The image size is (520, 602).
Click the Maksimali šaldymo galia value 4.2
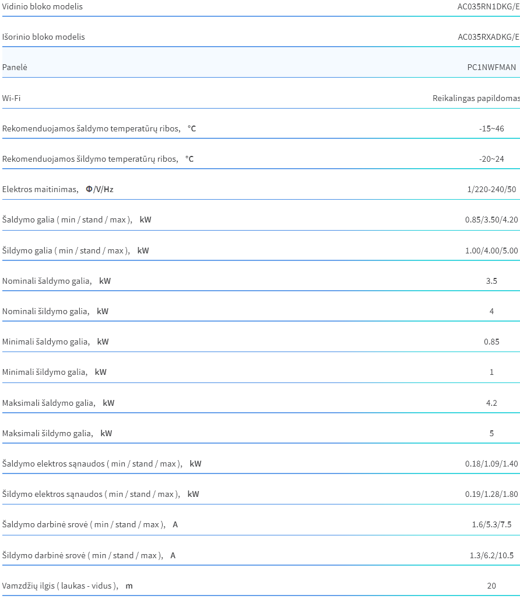491,403
